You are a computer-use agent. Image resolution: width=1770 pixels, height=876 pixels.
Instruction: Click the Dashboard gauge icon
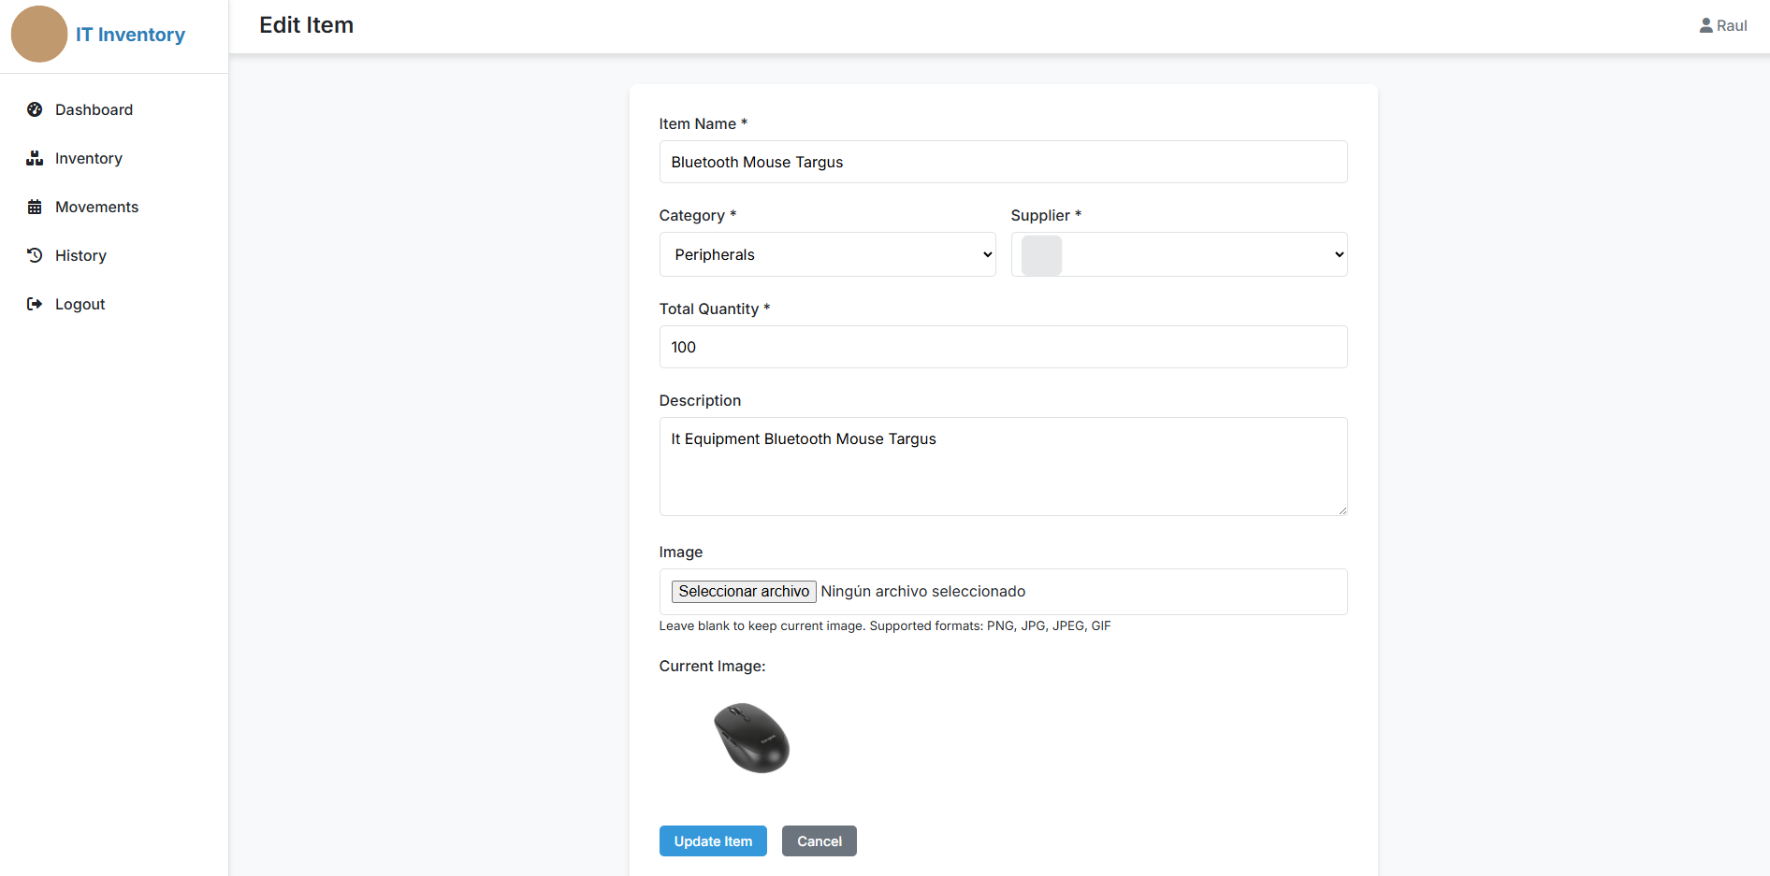[35, 109]
